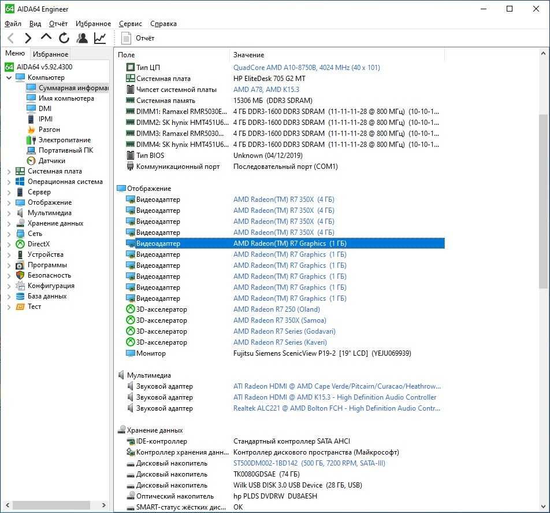This screenshot has height=513, width=550.
Task: Open the Сервис menu
Action: pos(131,24)
